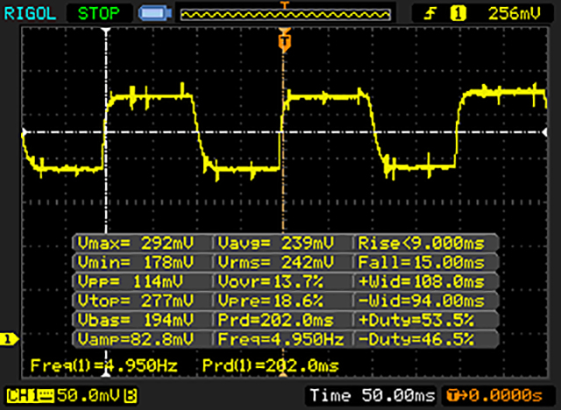Click the +Duty=53.5% measurement
This screenshot has height=410, width=561.
(x=416, y=320)
